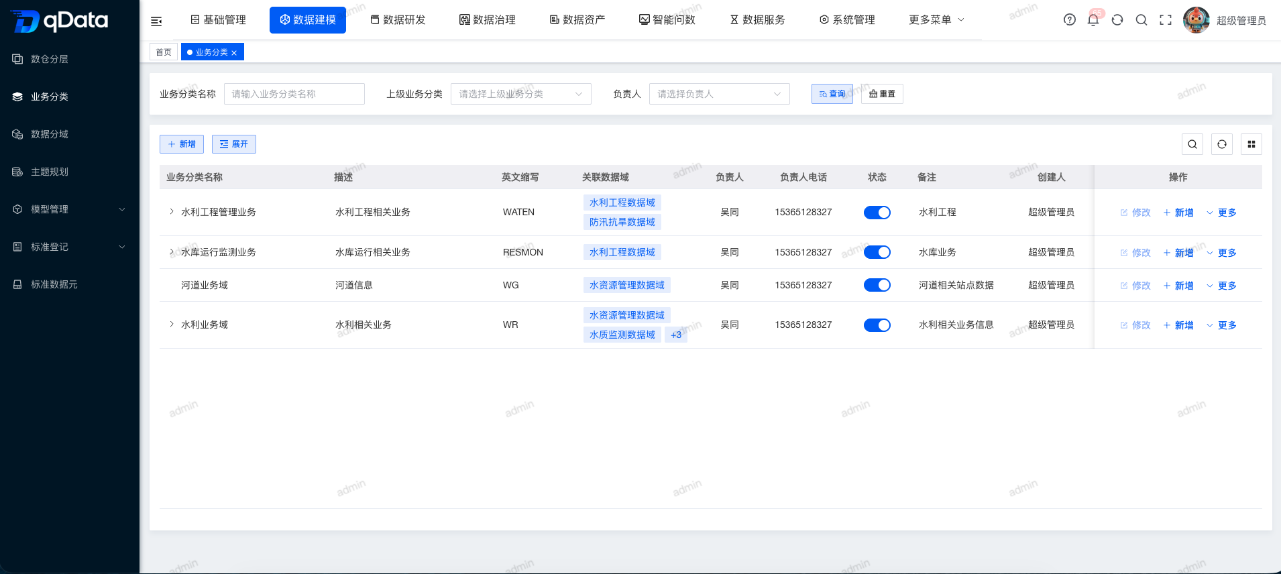Click 修改 for 河道业务域 row
The height and width of the screenshot is (574, 1281).
coord(1135,286)
